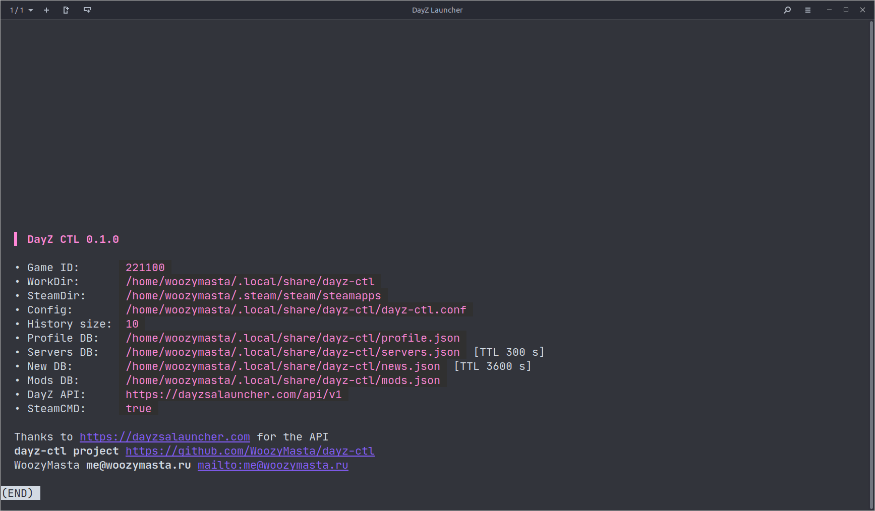Viewport: 875px width, 511px height.
Task: Open terminal search with the magnifier icon
Action: [x=787, y=10]
